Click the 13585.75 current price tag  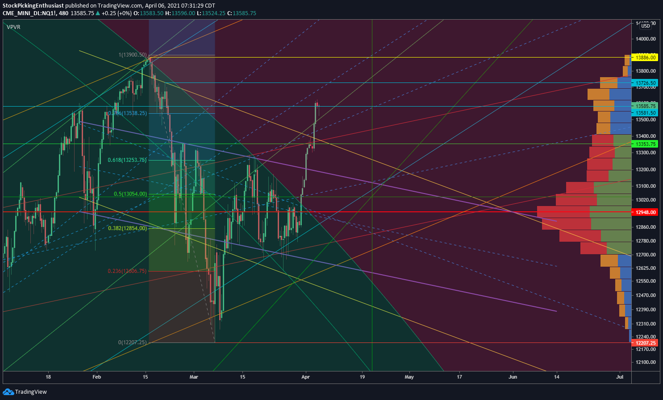(x=646, y=106)
